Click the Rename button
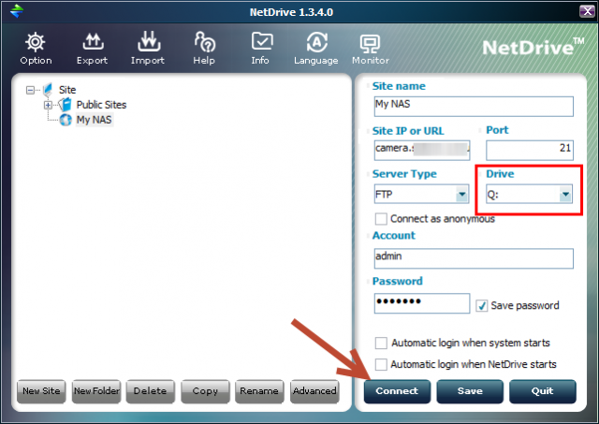Screen dimensions: 599x424 click(259, 391)
